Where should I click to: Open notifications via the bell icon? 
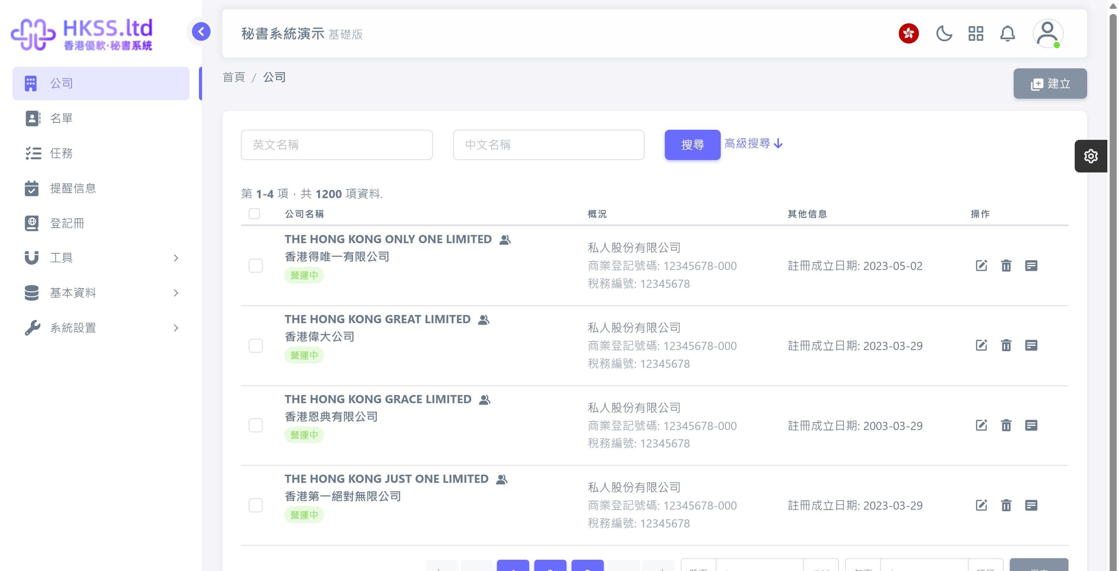(1008, 33)
